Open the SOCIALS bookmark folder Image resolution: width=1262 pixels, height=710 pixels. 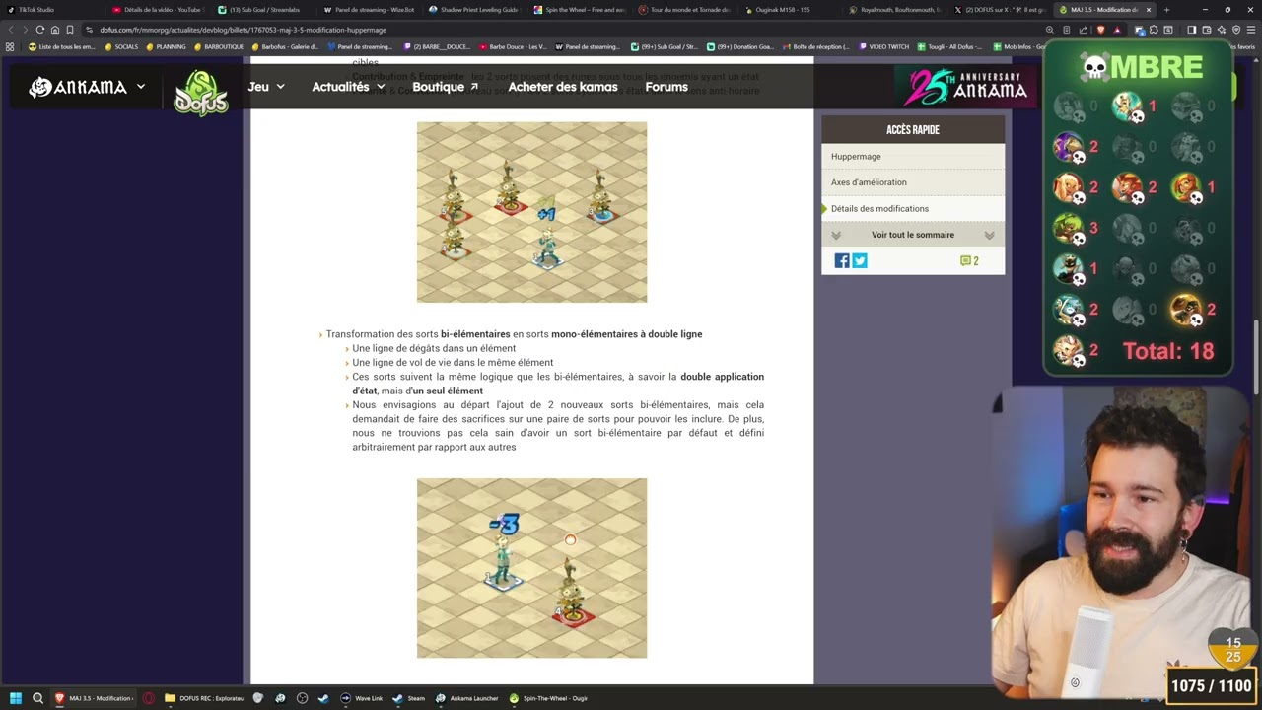click(x=121, y=46)
